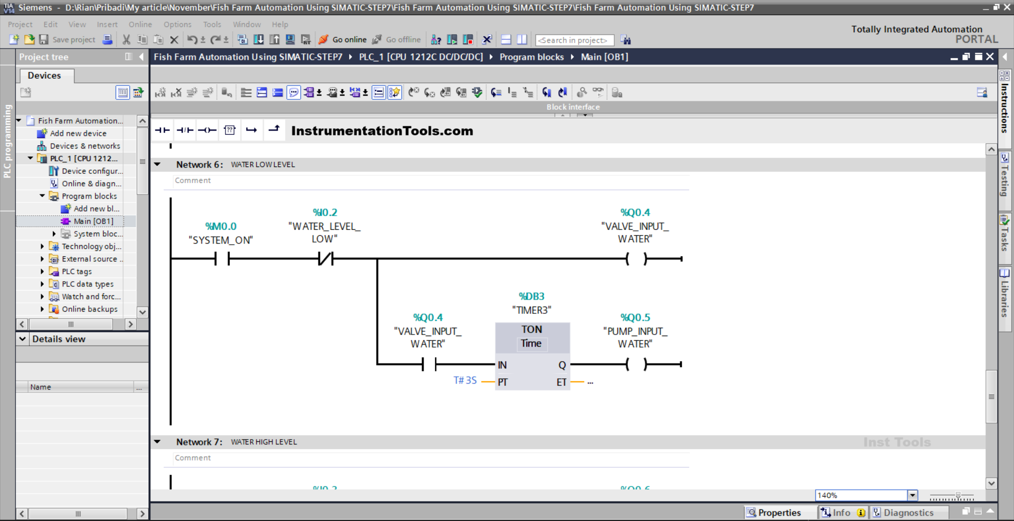This screenshot has height=521, width=1014.
Task: Insert a normally closed contact
Action: pos(184,130)
